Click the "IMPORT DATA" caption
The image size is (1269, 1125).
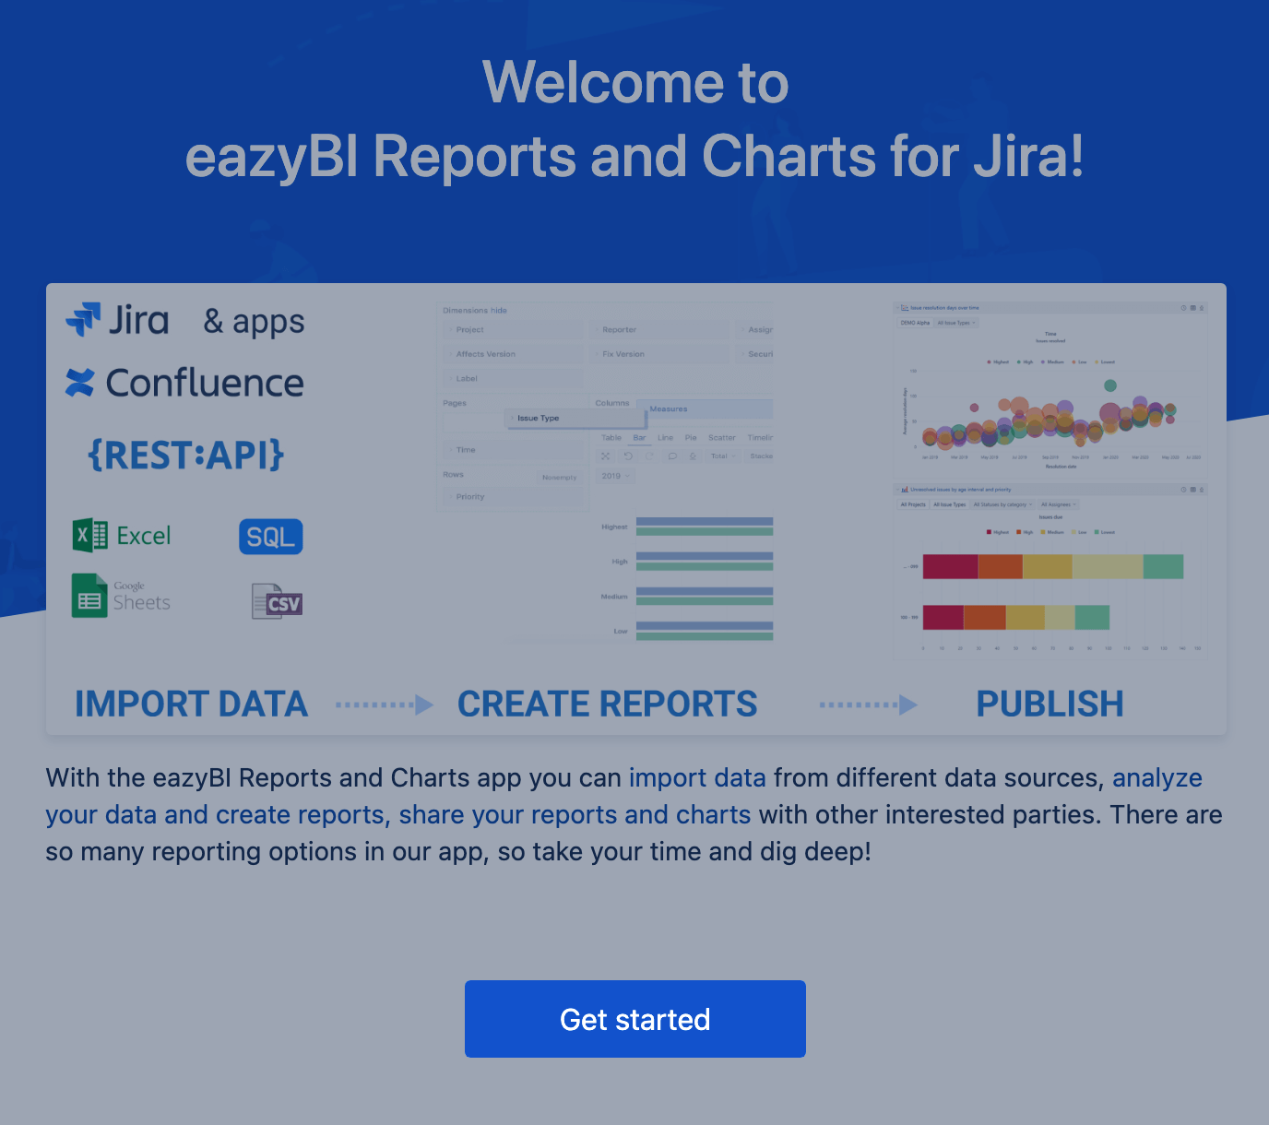click(192, 705)
